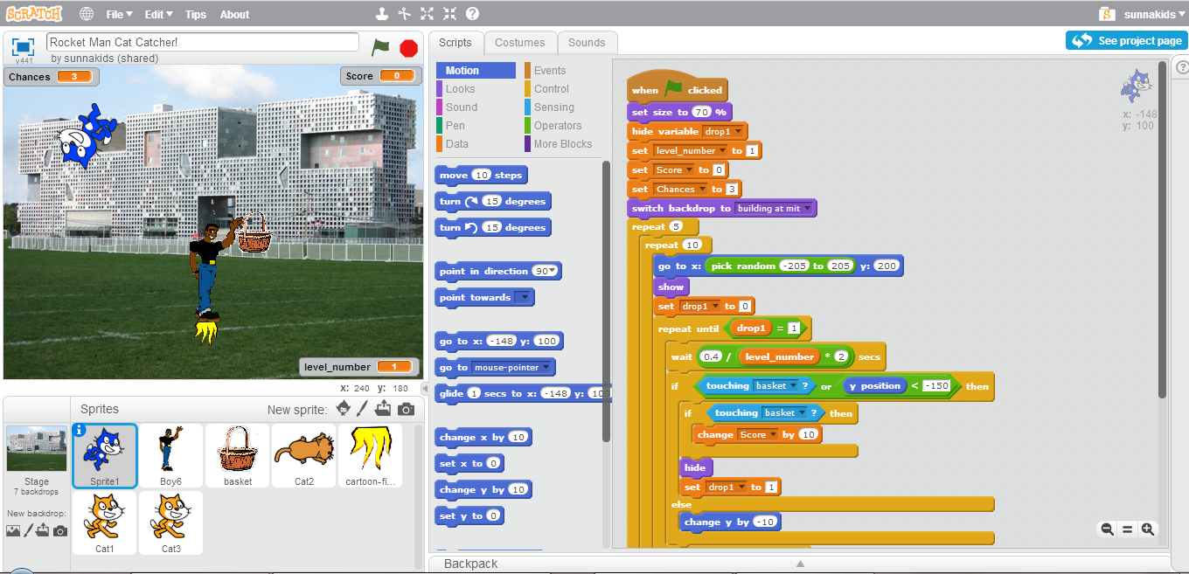Open the info badge on Sprite1
1189x574 pixels.
pos(80,429)
